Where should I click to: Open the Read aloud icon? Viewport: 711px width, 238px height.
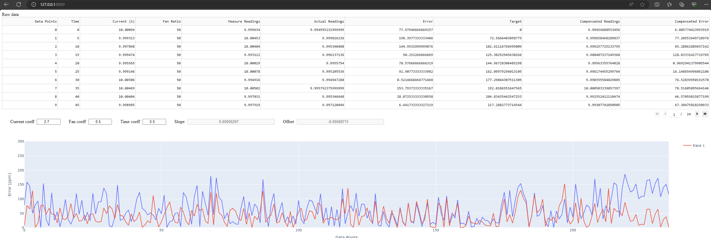point(631,4)
